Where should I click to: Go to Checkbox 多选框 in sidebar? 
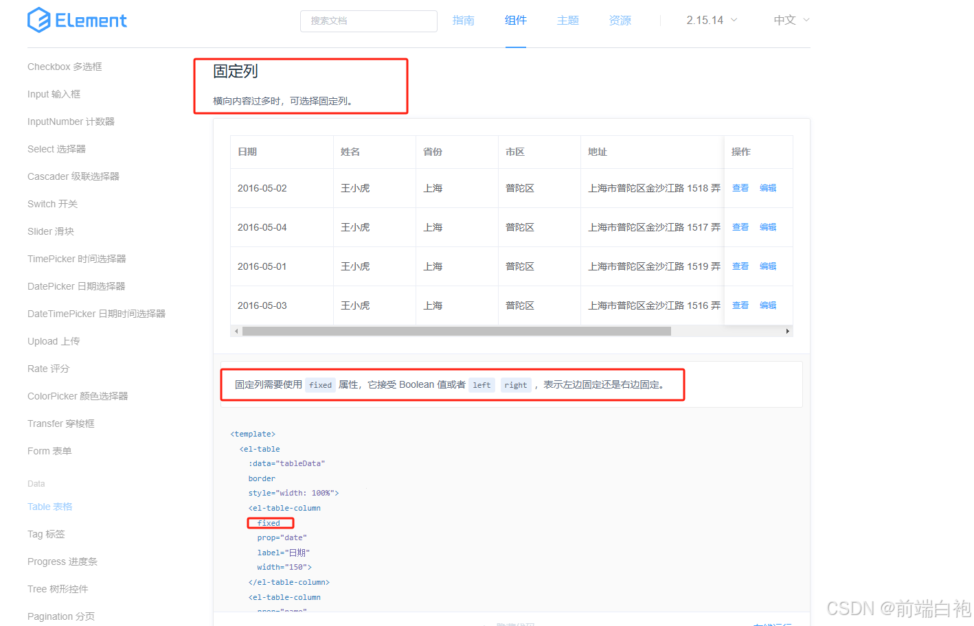65,67
